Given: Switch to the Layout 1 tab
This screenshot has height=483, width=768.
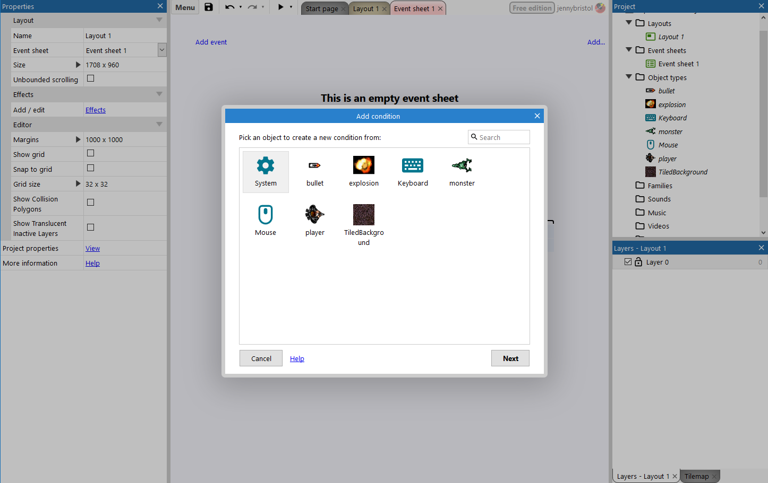Looking at the screenshot, I should (365, 8).
